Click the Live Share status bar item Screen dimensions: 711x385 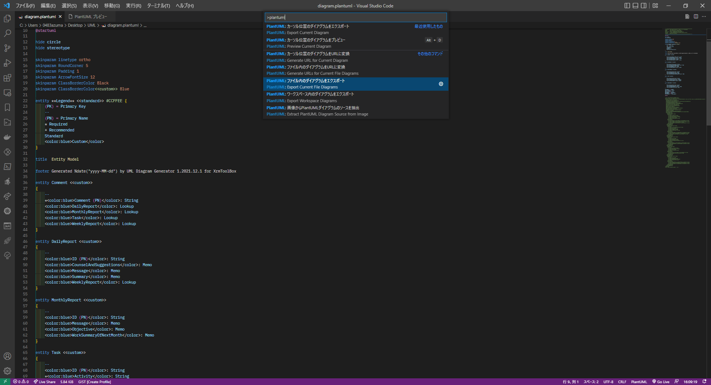(44, 382)
